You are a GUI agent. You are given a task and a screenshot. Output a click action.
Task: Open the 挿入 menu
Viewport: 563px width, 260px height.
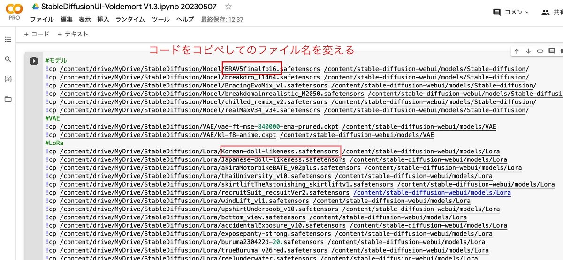pyautogui.click(x=103, y=19)
